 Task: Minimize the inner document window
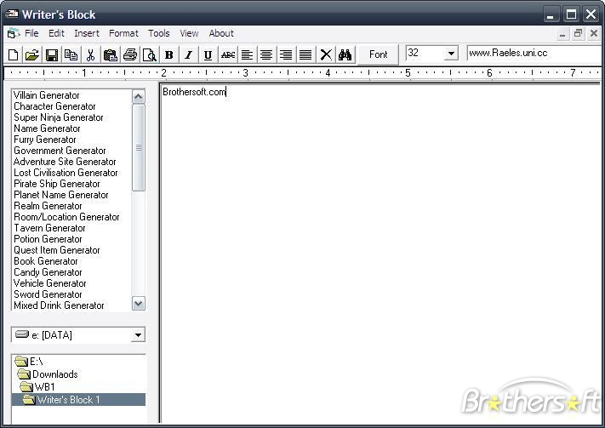[562, 34]
